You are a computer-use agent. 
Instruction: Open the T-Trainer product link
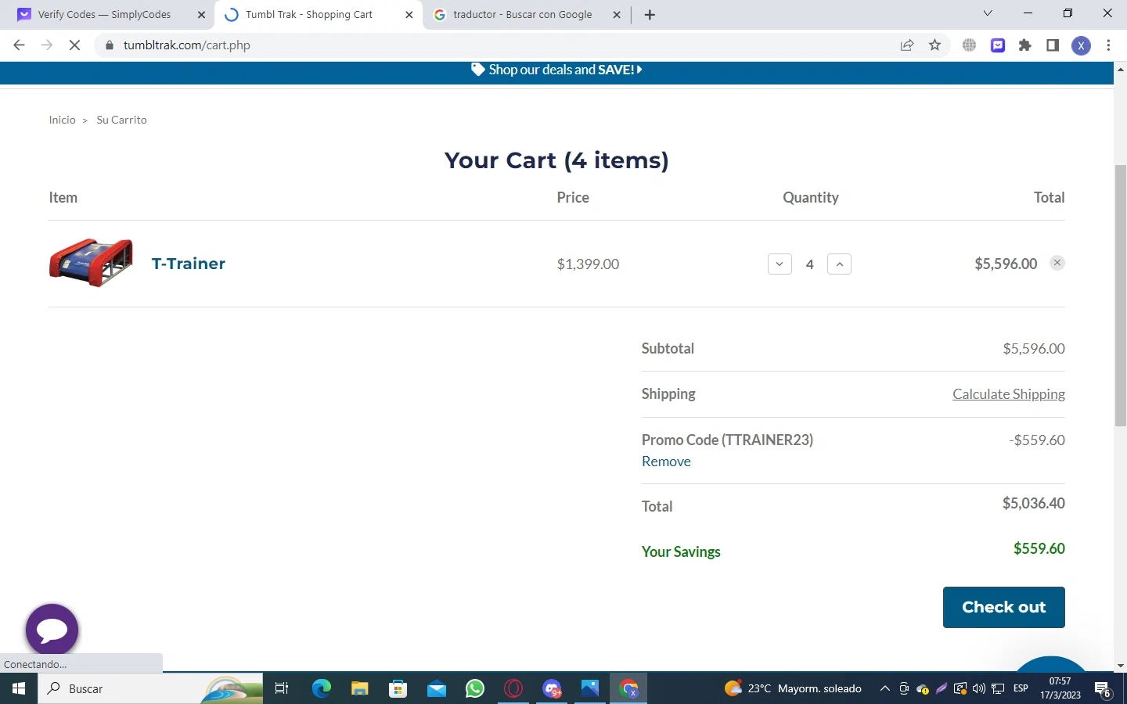click(189, 264)
